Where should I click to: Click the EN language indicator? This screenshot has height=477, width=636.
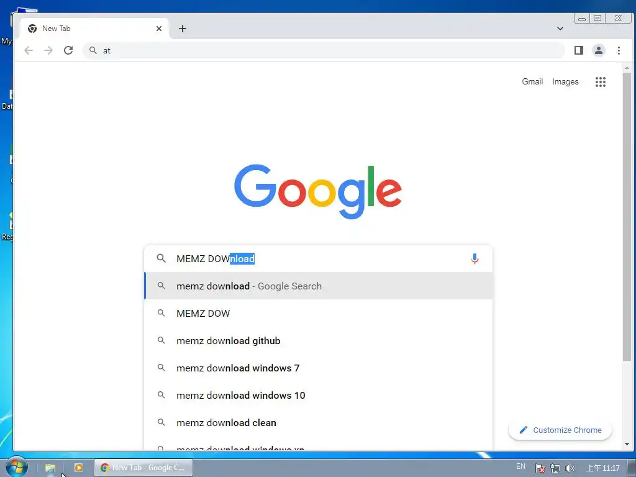pos(521,466)
